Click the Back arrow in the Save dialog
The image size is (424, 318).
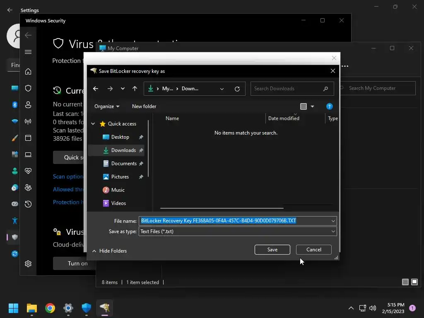coord(96,89)
